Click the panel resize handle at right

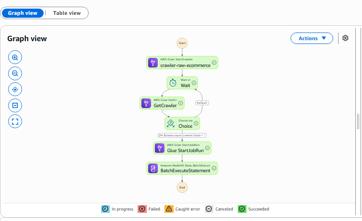coord(358,122)
